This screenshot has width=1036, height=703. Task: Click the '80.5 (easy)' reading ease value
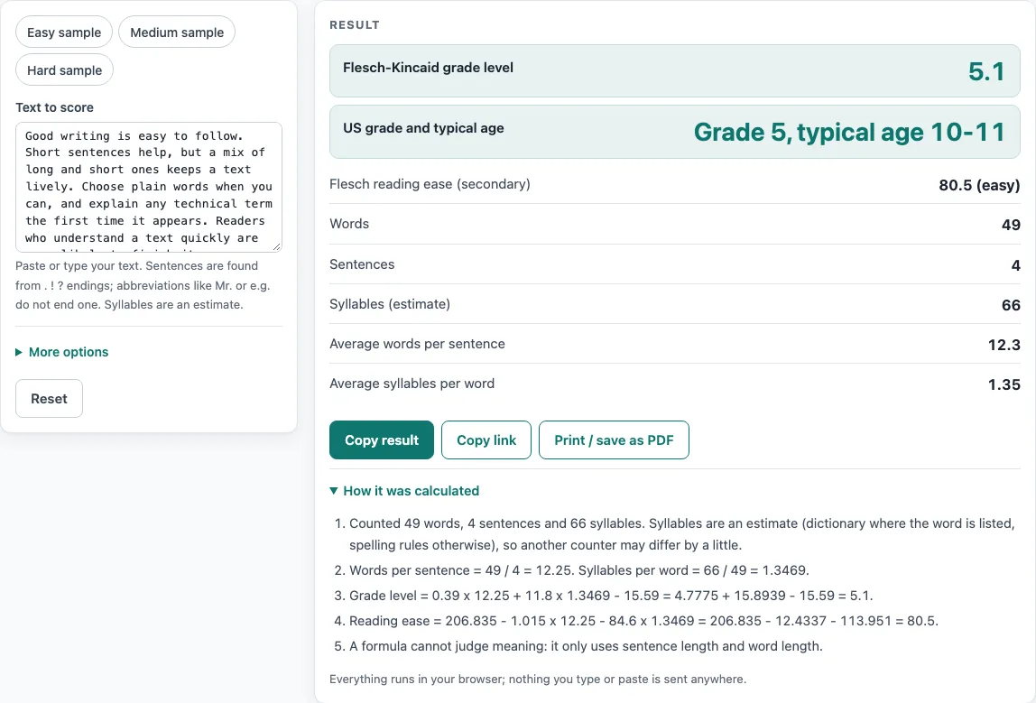click(979, 185)
